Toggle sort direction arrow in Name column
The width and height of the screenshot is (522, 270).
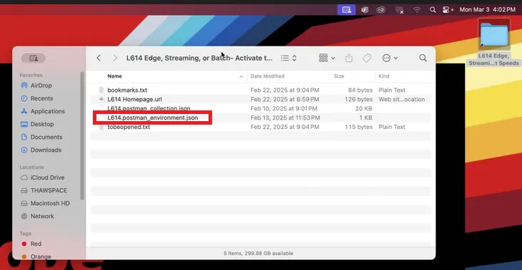(241, 76)
